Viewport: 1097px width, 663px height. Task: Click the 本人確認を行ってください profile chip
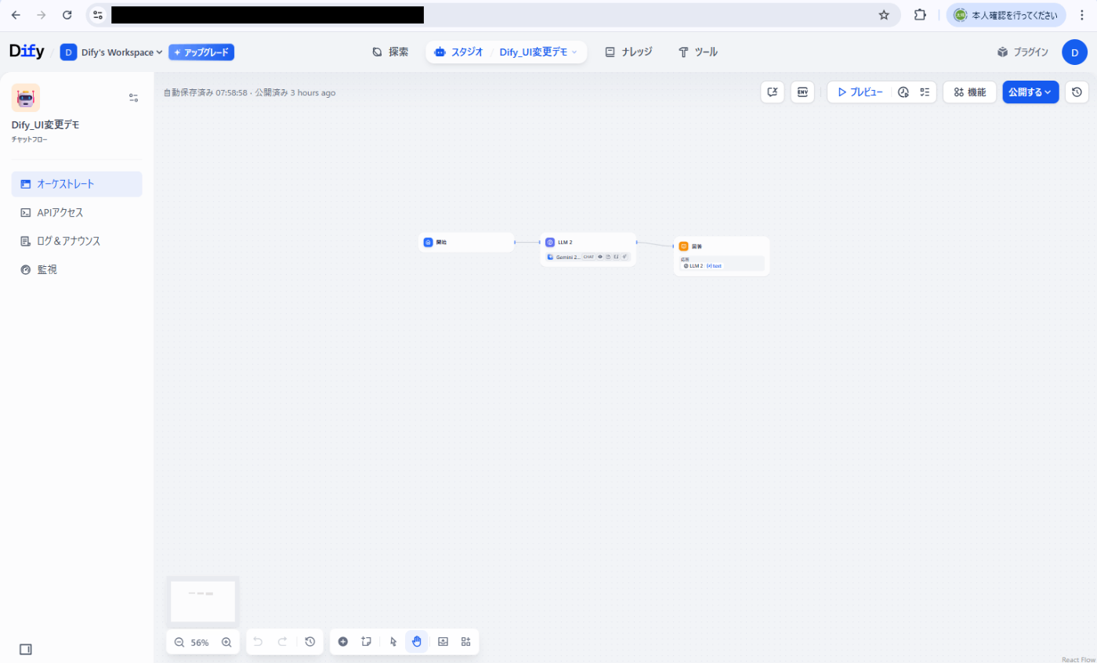coord(1006,15)
